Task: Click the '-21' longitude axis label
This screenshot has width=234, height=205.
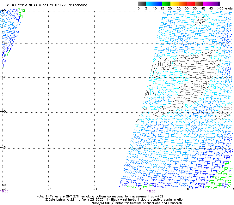Action: 140,189
